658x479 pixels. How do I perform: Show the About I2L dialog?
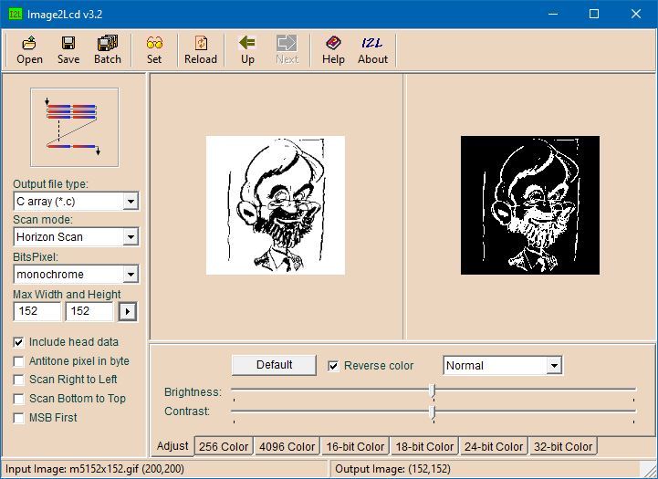tap(372, 50)
